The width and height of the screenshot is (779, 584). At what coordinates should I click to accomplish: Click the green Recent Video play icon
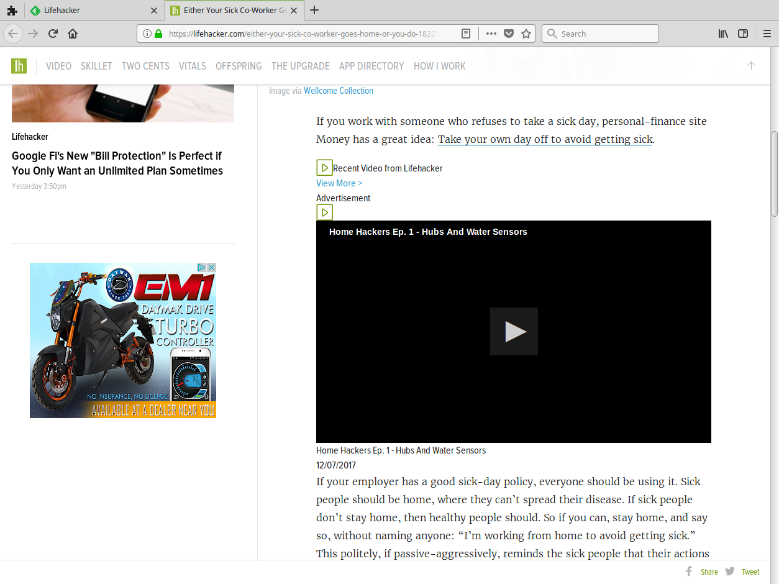(324, 167)
